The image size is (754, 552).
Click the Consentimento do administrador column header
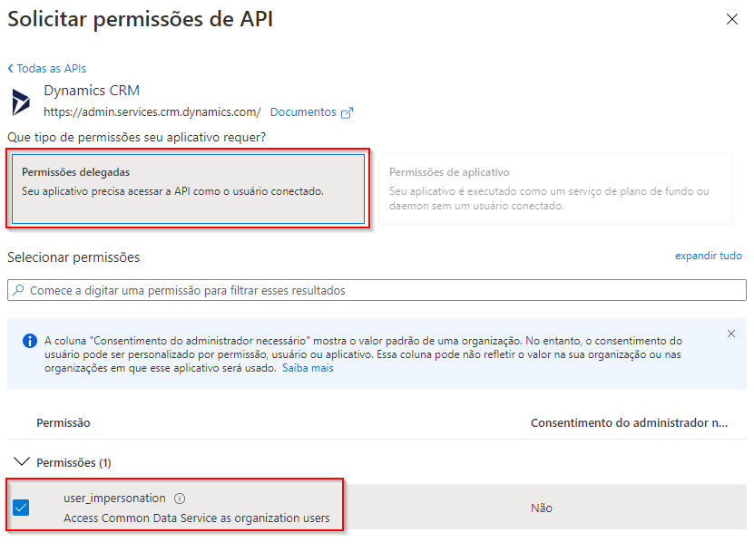[629, 422]
